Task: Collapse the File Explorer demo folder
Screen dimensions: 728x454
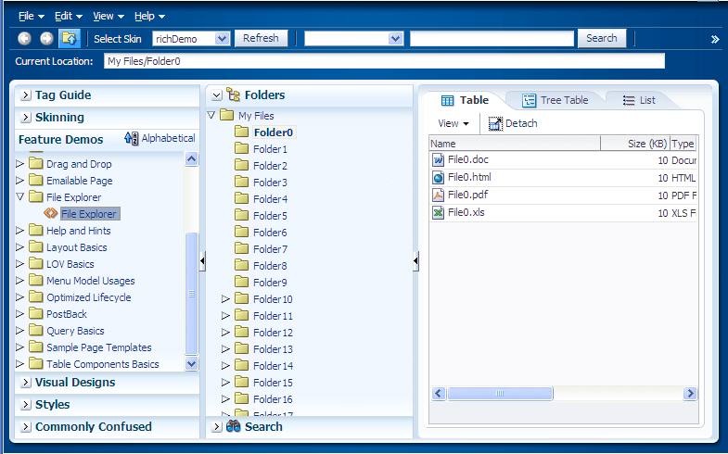Action: click(20, 196)
